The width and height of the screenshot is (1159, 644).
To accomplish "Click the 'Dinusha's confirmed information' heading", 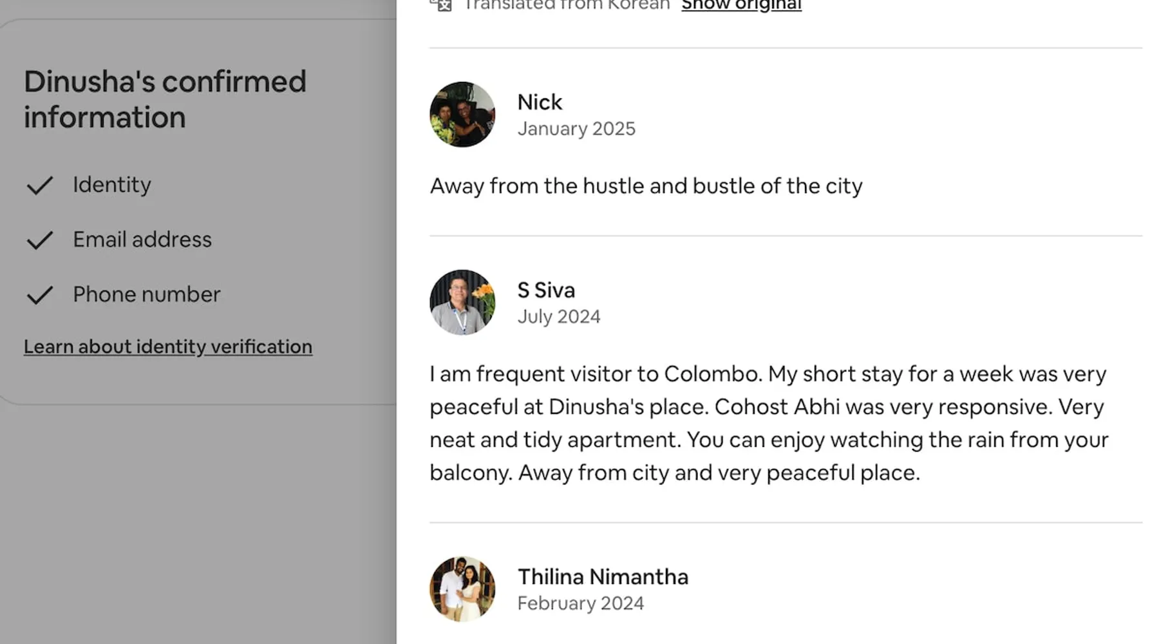I will pyautogui.click(x=165, y=99).
